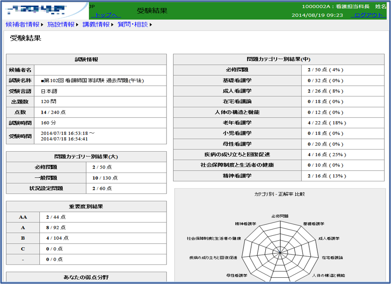Click the 状況設定問題 row label
The width and height of the screenshot is (391, 284).
click(46, 188)
